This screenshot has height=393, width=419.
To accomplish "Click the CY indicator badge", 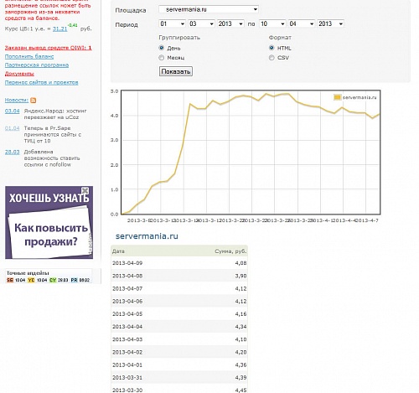I will point(53,280).
